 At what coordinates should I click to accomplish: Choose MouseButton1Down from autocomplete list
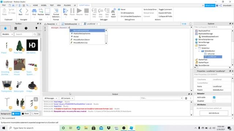point(82,40)
